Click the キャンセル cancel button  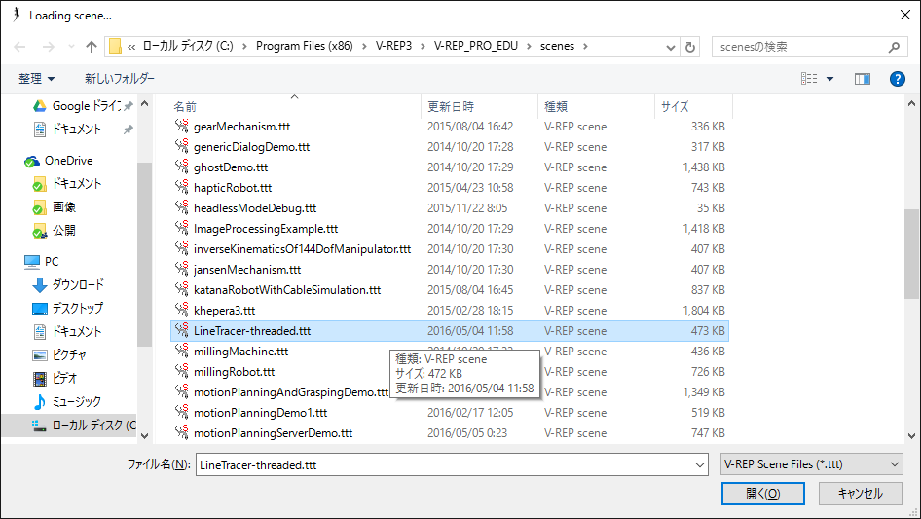pyautogui.click(x=861, y=494)
